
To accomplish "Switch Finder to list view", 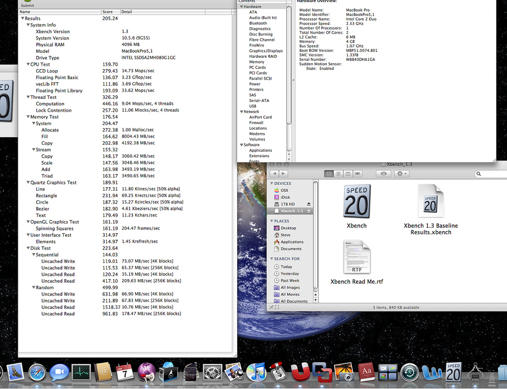I will 338,173.
